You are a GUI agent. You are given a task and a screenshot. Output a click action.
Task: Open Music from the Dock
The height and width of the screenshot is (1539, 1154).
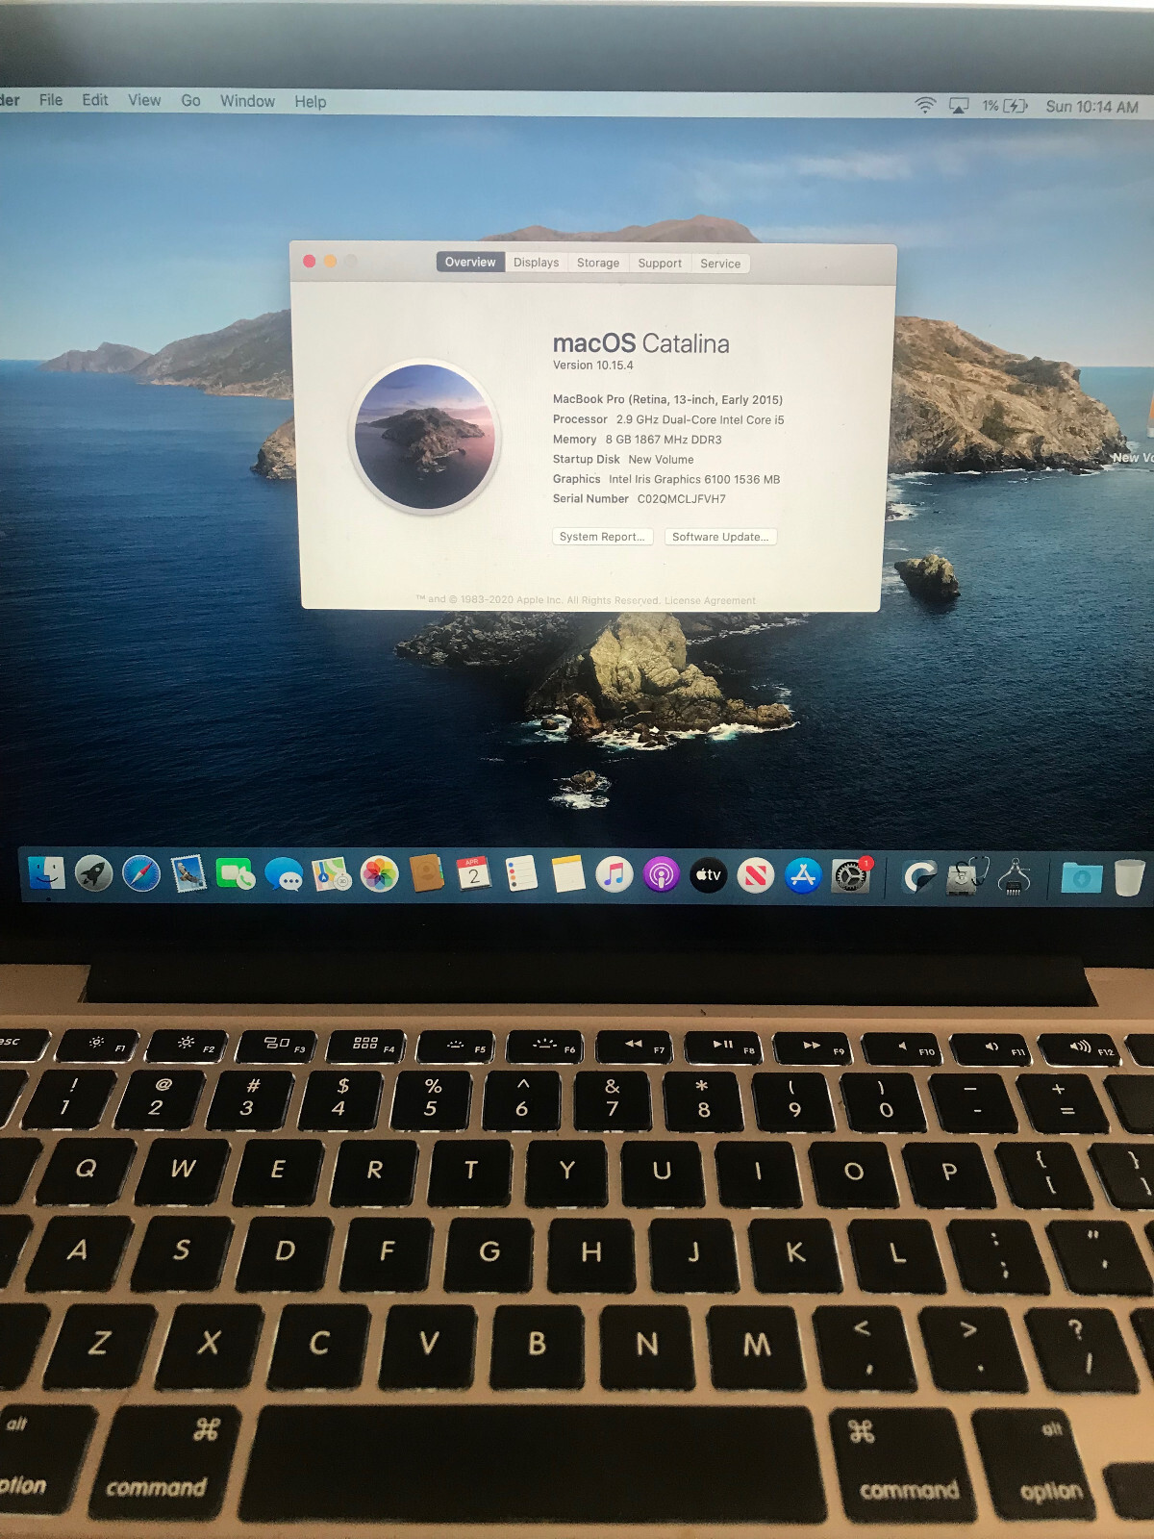615,875
